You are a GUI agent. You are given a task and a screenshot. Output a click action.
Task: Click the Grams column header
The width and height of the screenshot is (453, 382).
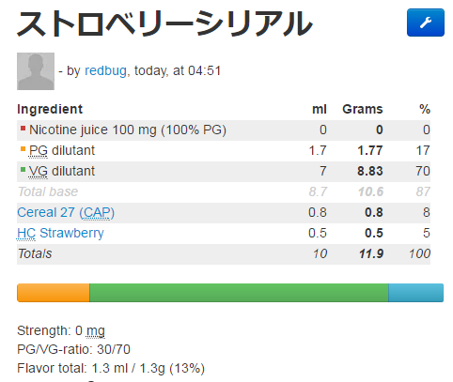click(x=363, y=109)
